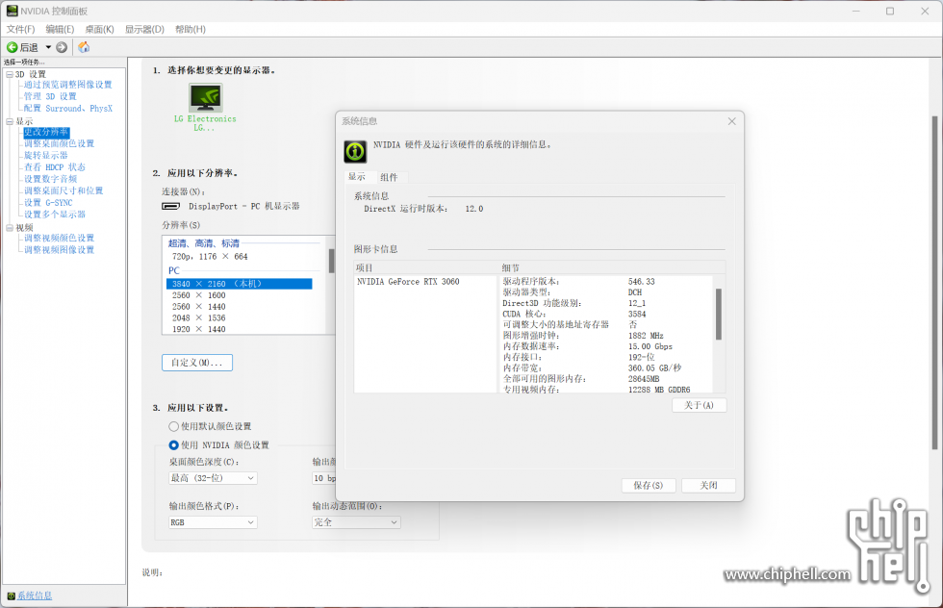Click the 保存(S) button

point(649,485)
